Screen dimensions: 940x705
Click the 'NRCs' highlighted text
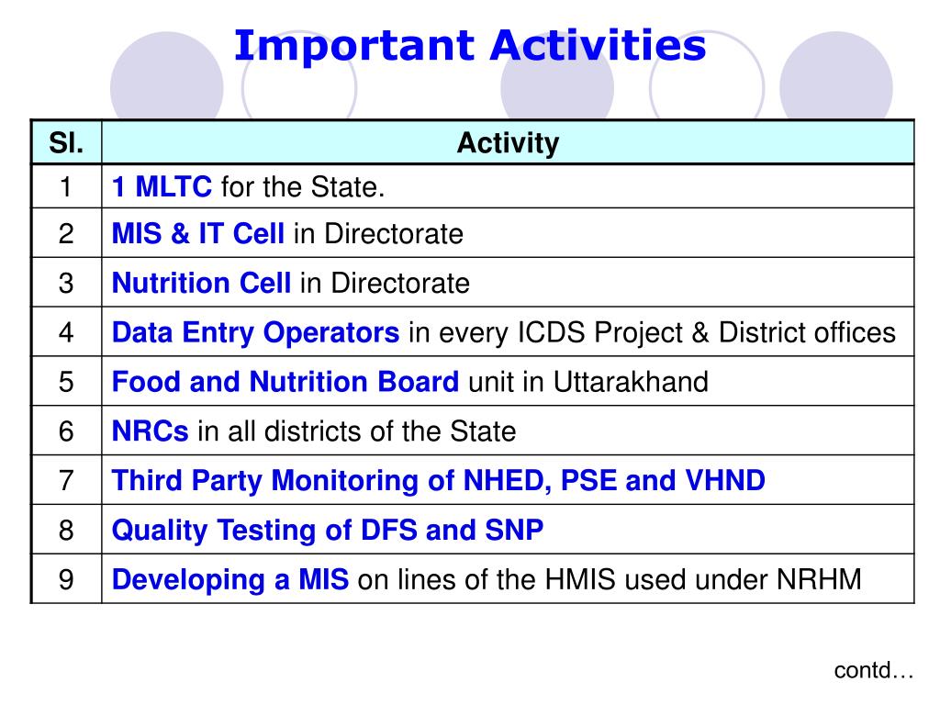coord(150,431)
